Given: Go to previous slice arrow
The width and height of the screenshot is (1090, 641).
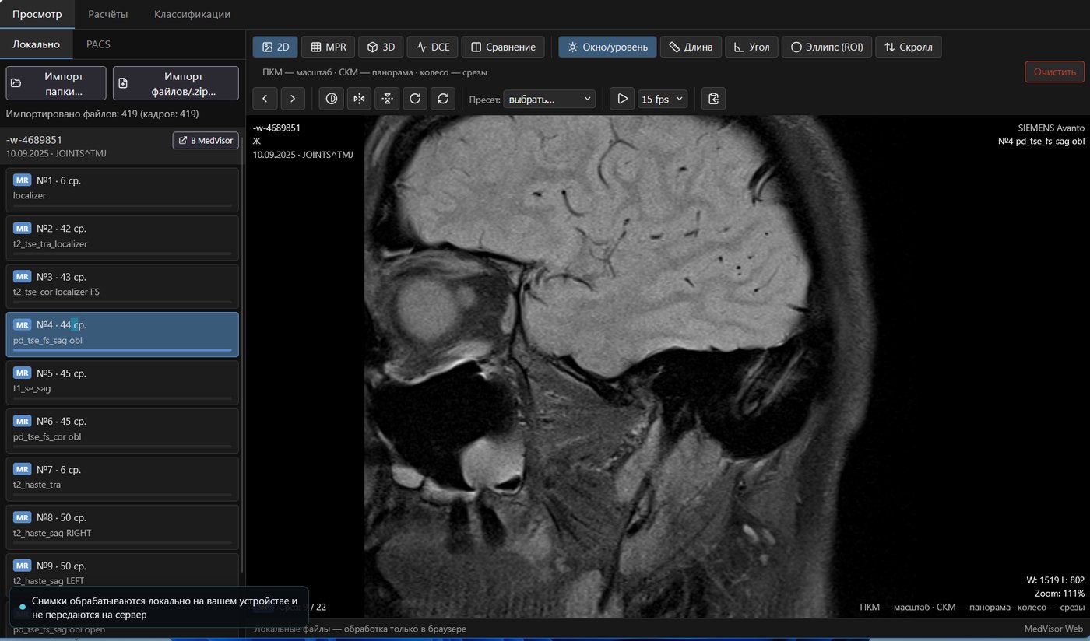Looking at the screenshot, I should 265,99.
